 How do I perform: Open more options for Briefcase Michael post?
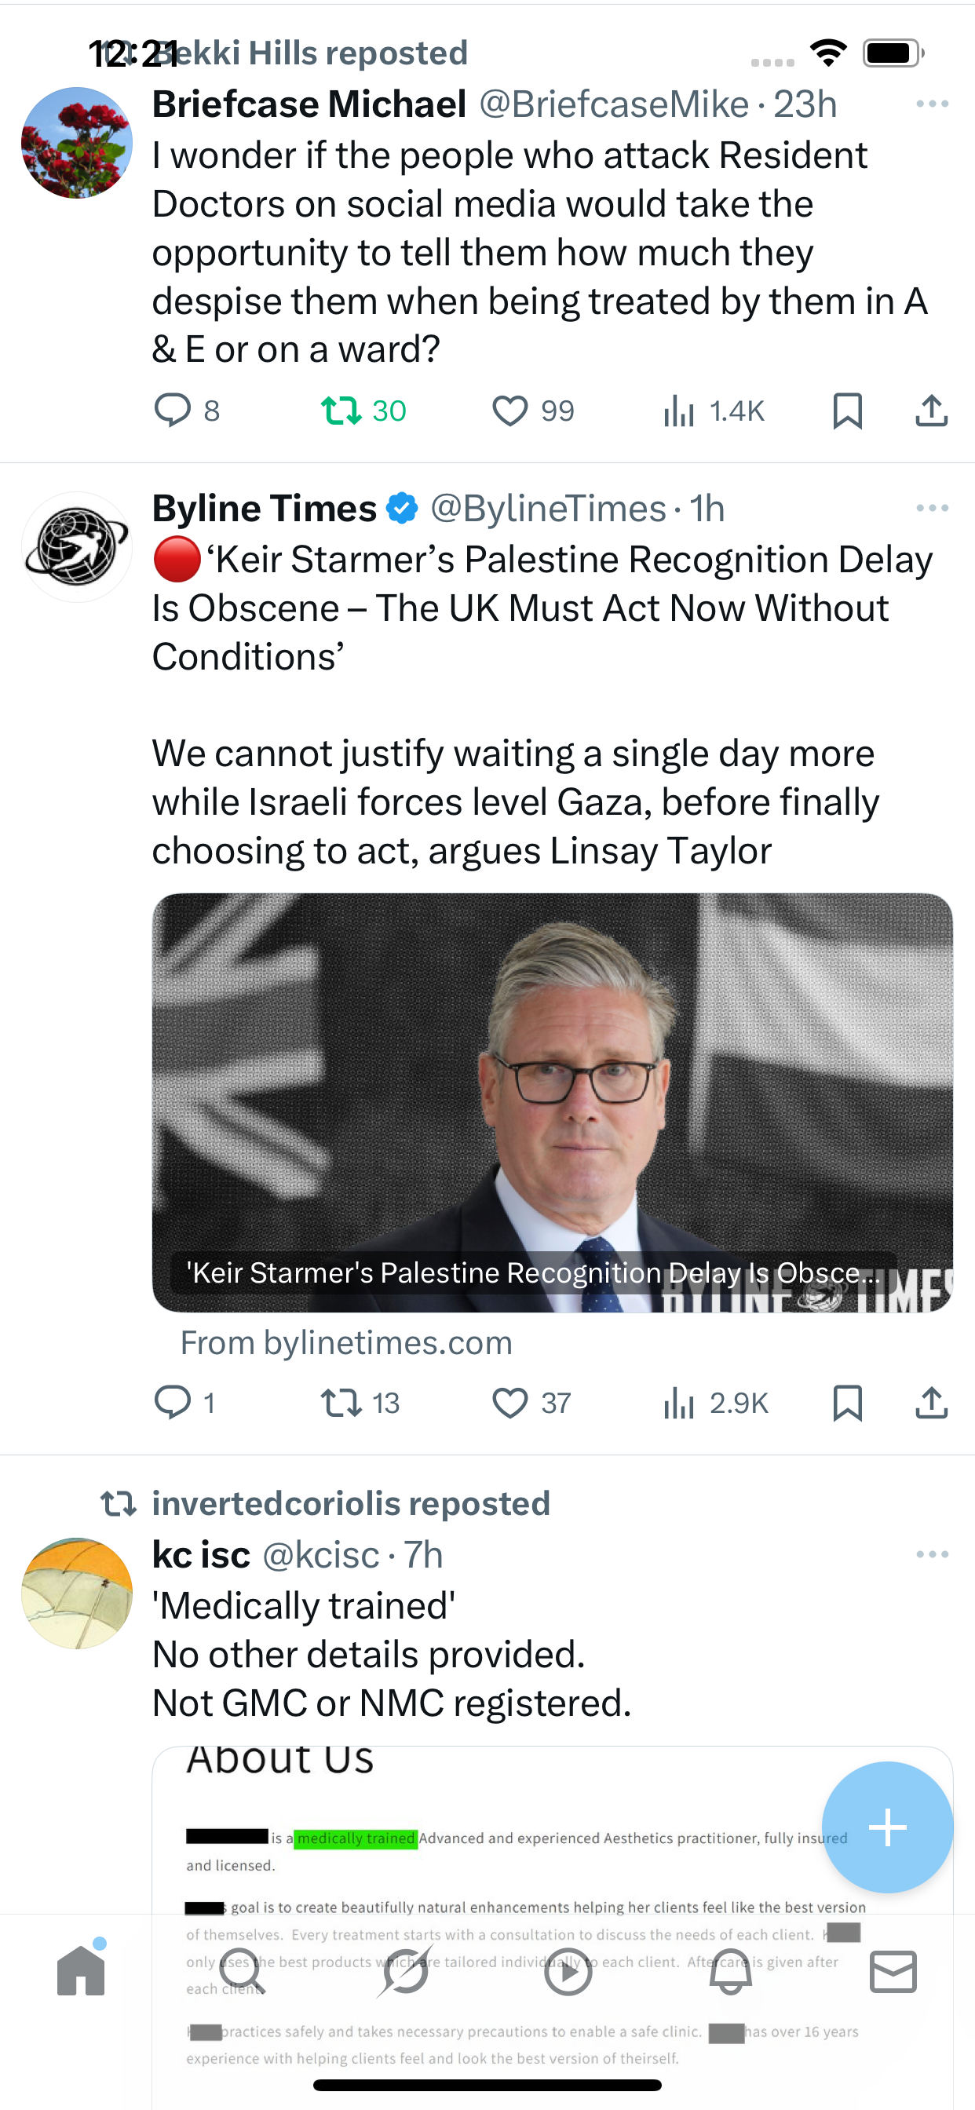933,104
